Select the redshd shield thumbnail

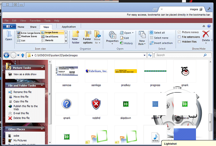[96, 104]
